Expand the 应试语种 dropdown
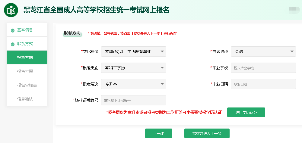The image size is (302, 143). (x=263, y=51)
